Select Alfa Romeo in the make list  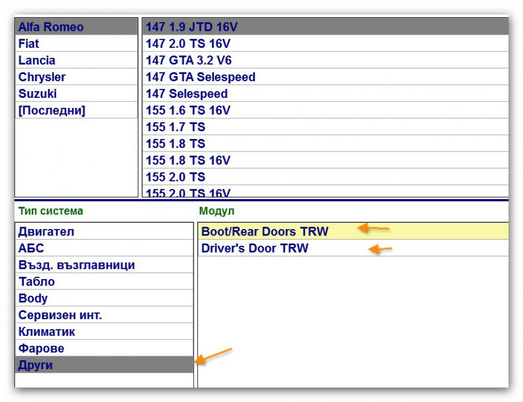[51, 27]
